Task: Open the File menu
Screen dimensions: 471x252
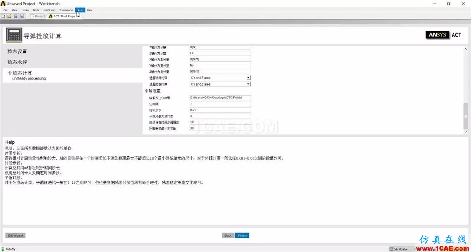Action: pyautogui.click(x=6, y=10)
